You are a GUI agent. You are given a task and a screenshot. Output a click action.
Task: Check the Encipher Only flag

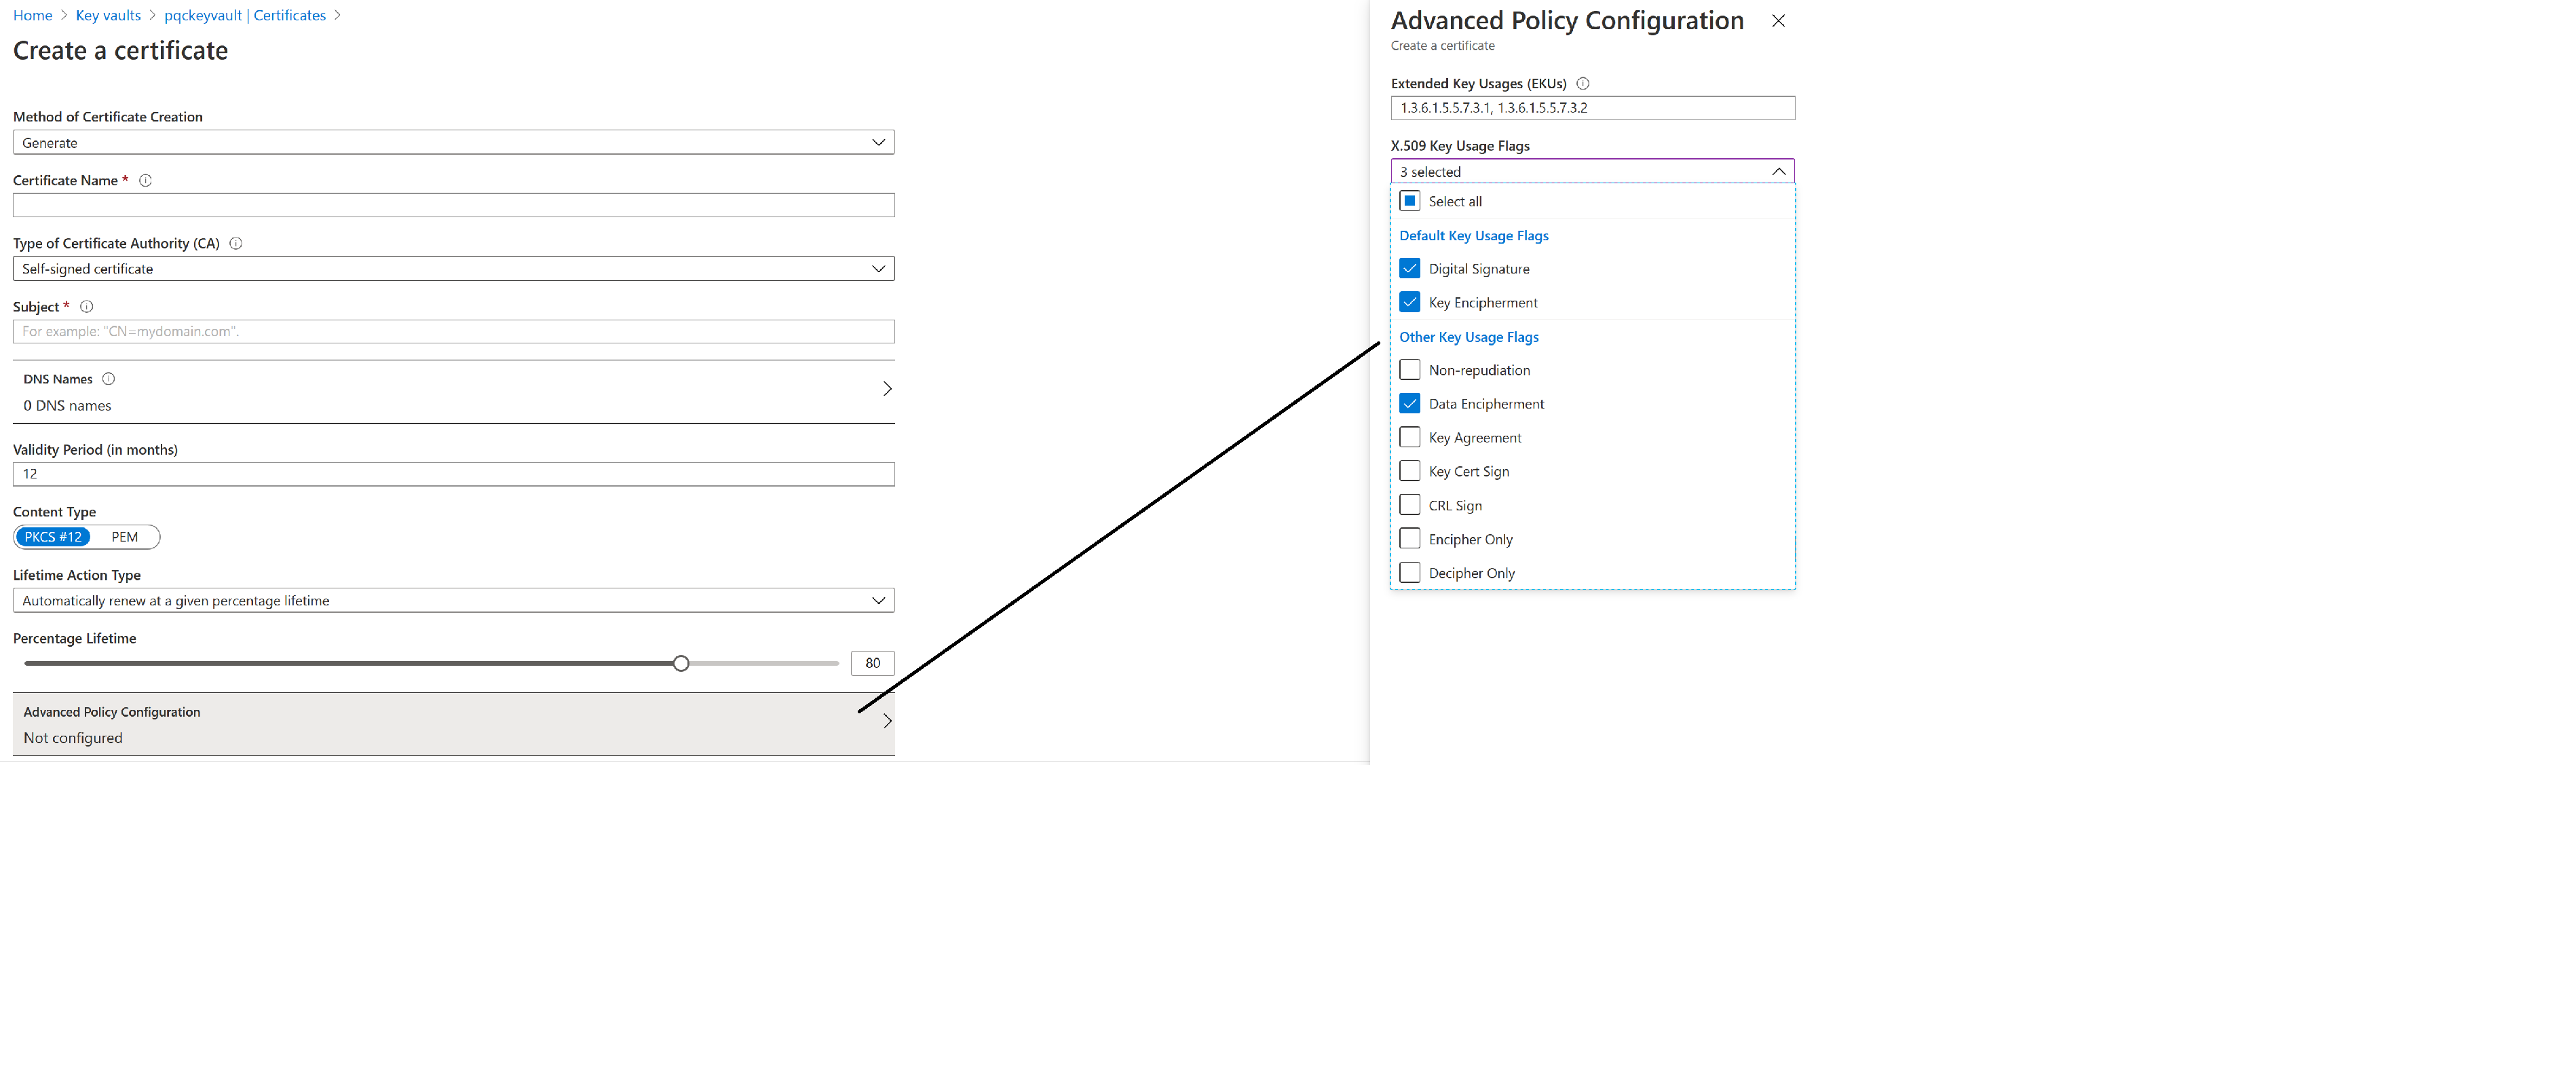pyautogui.click(x=1410, y=539)
